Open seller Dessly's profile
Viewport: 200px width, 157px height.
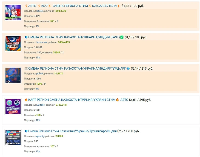pos(40,11)
